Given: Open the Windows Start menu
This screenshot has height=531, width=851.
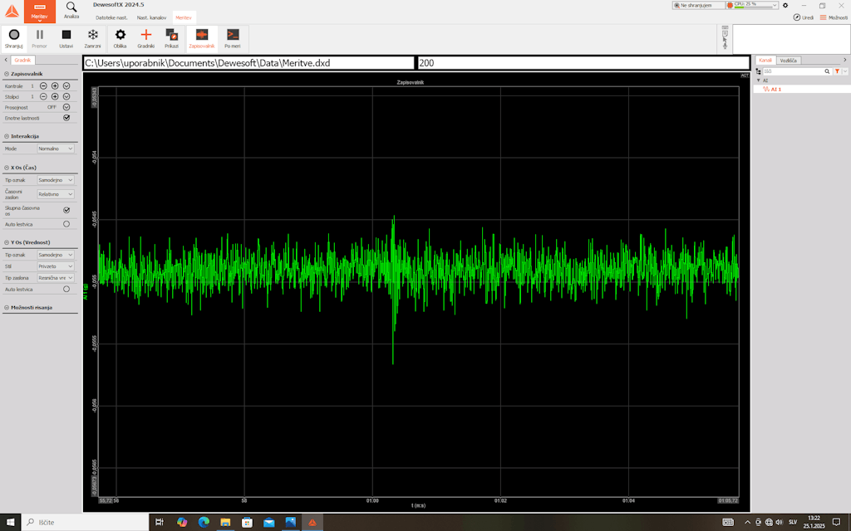Looking at the screenshot, I should pyautogui.click(x=10, y=523).
